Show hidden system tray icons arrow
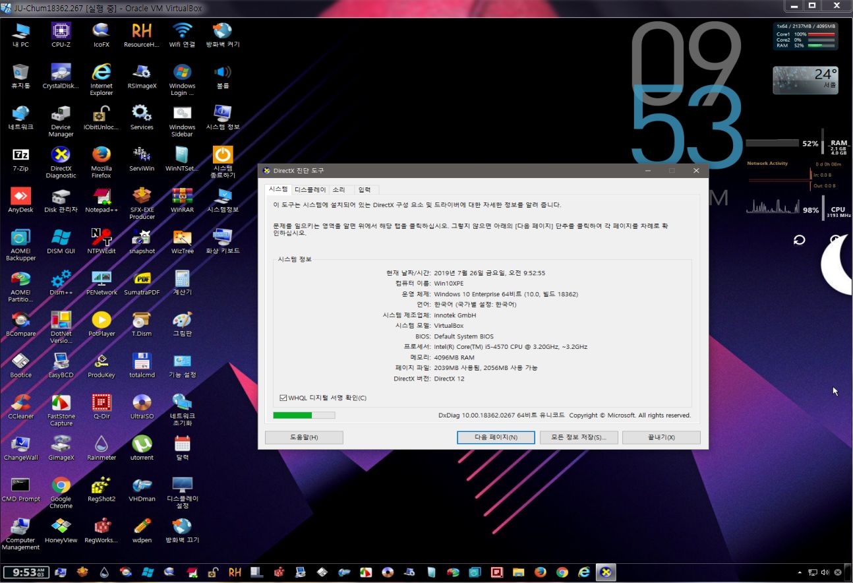 click(x=800, y=572)
